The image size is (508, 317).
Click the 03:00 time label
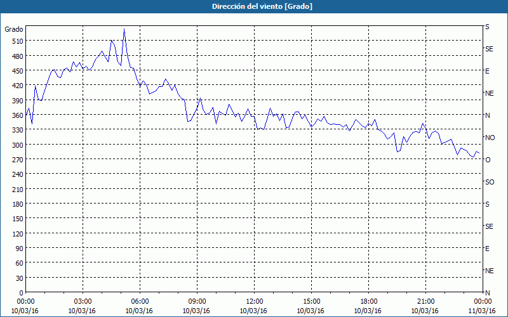point(83,302)
